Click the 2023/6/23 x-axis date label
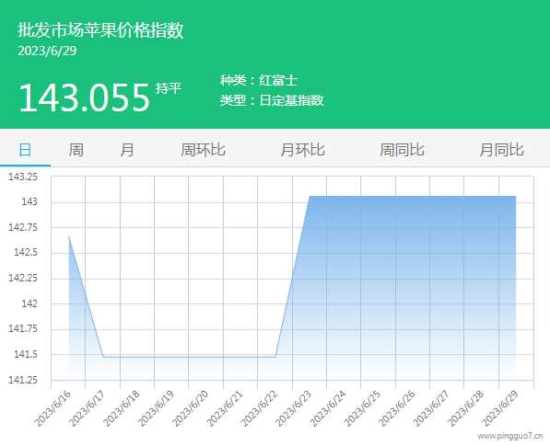The width and height of the screenshot is (550, 446). [293, 408]
